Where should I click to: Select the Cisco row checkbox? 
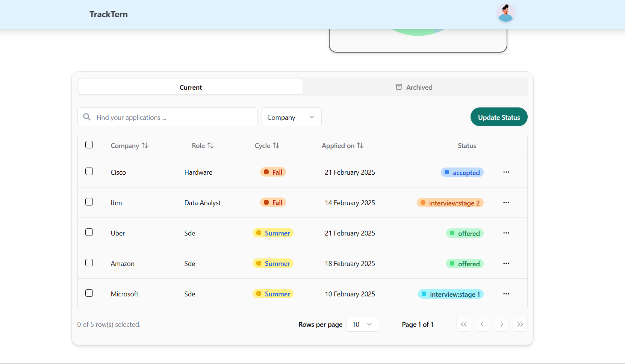[x=89, y=171]
